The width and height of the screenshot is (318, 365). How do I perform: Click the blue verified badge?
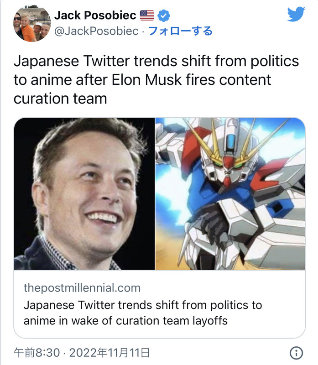coord(163,16)
